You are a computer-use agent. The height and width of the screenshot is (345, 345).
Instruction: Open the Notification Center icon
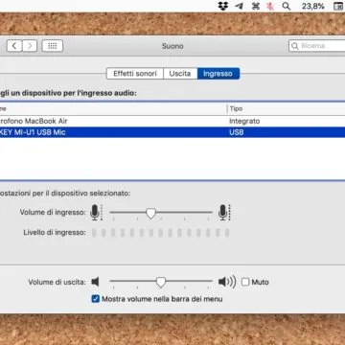338,6
